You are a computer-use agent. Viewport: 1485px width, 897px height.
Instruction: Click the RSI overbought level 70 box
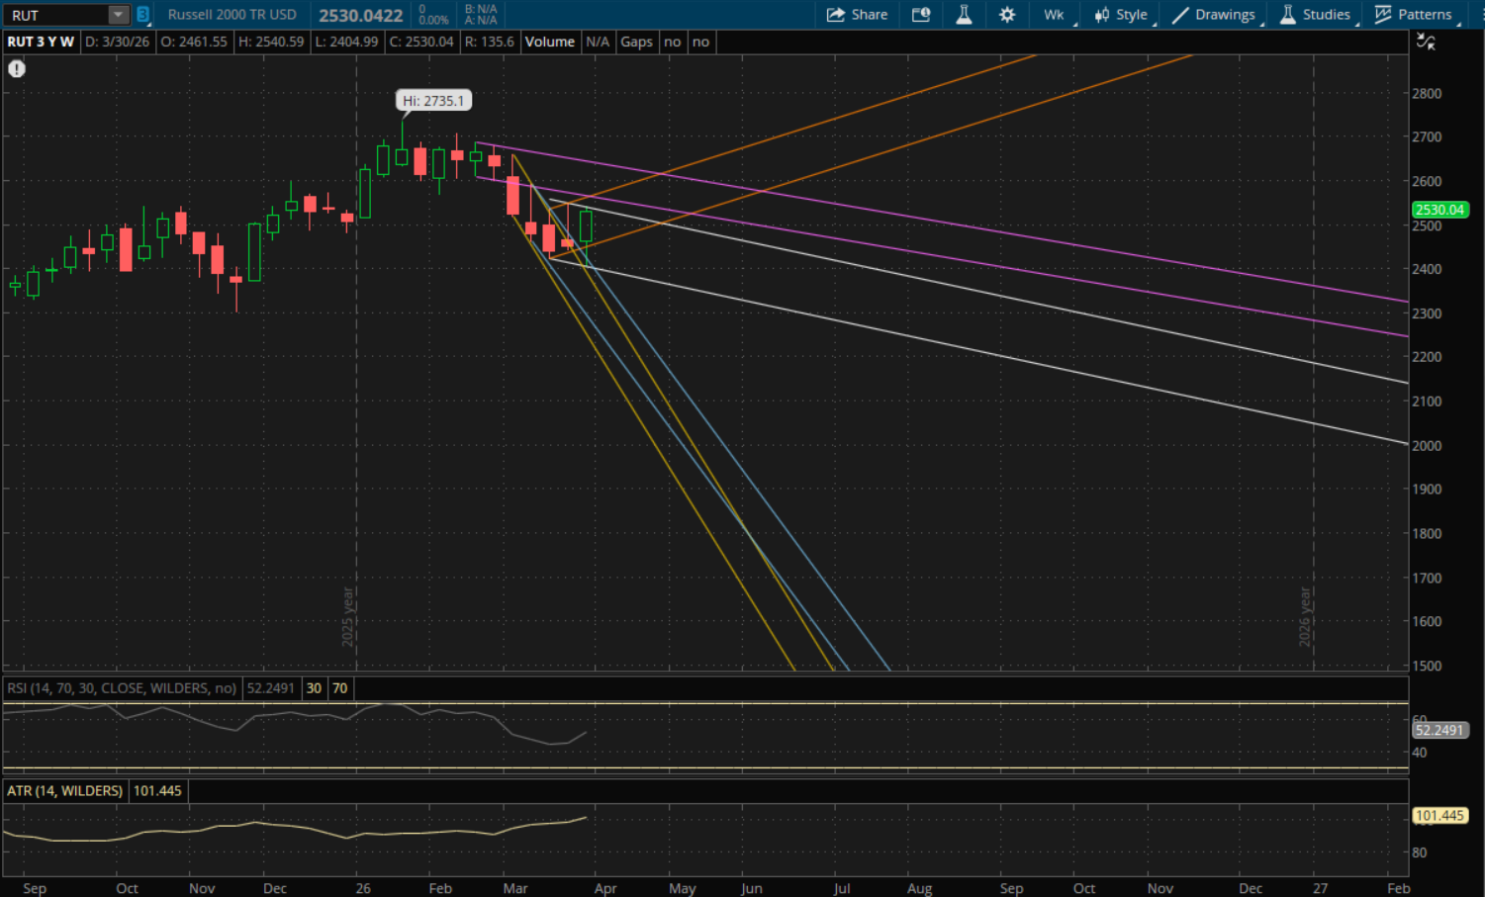[339, 688]
